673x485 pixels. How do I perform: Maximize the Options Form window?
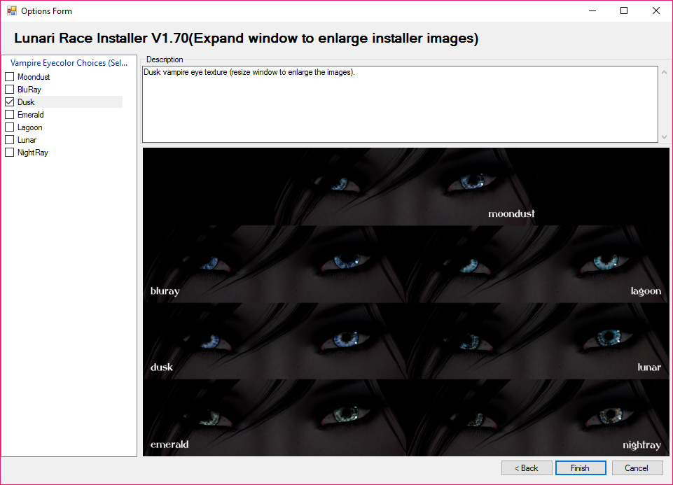click(x=624, y=10)
